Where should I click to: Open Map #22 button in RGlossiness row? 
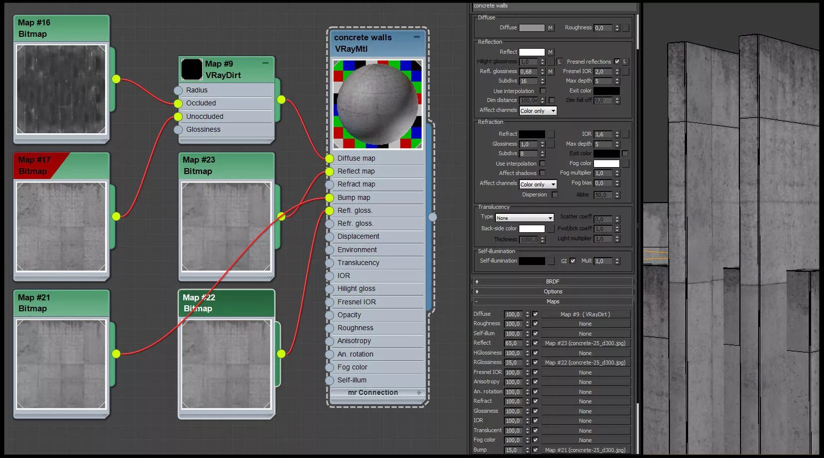tap(585, 363)
